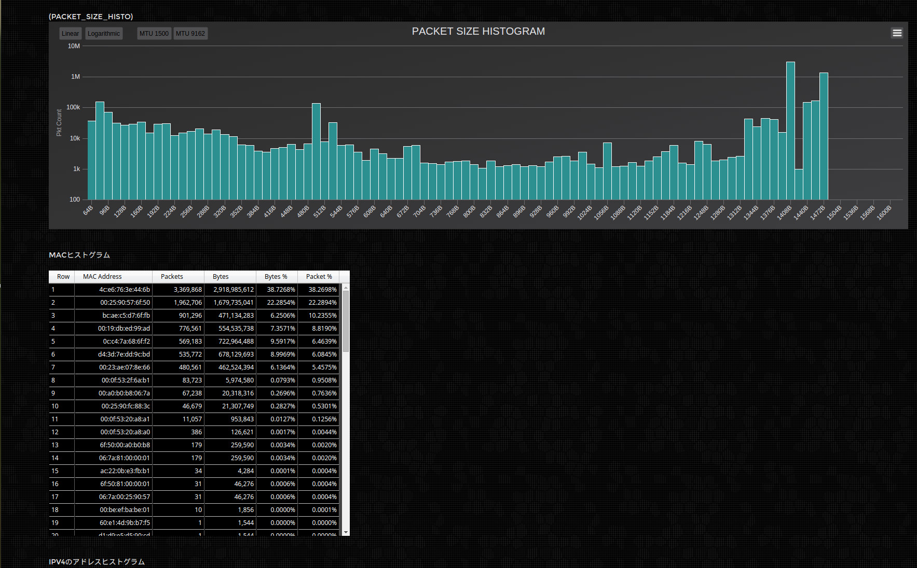Viewport: 917px width, 568px height.
Task: Click the PACKET SIZE HISTOGRAM title
Action: (x=477, y=31)
